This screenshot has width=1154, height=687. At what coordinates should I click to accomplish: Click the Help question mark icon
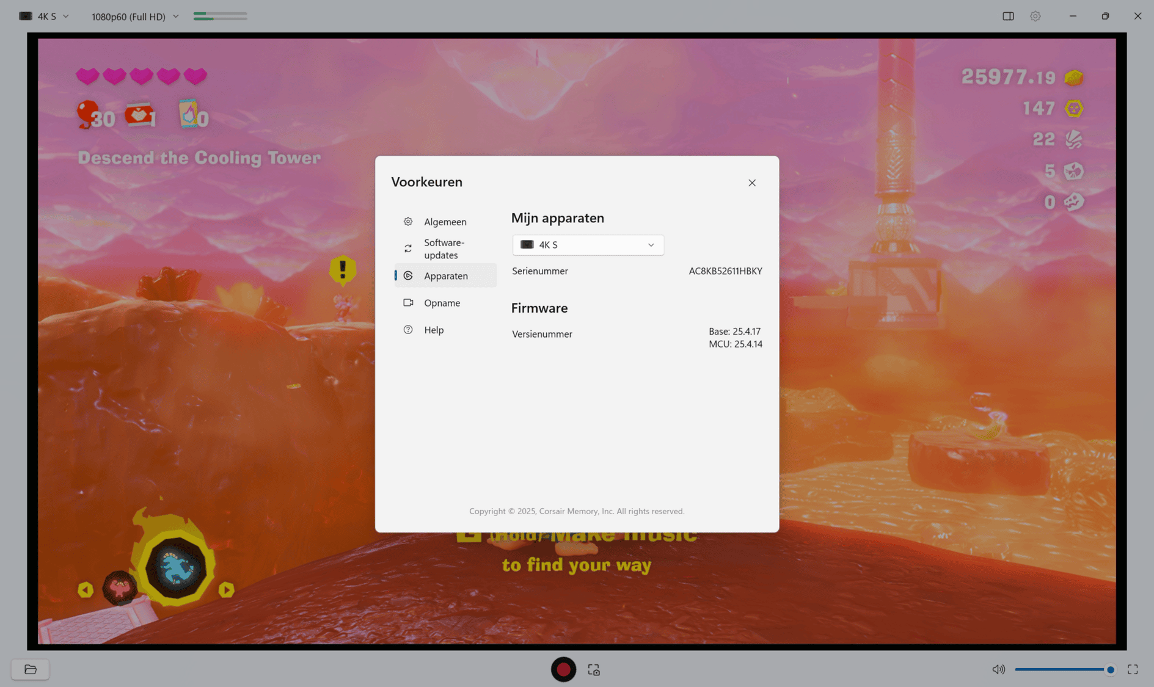click(x=408, y=330)
